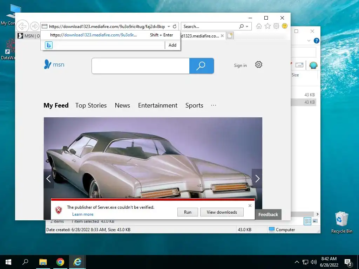359x269 pixels.
Task: Select the suggested mediafire URL entry
Action: (x=110, y=35)
